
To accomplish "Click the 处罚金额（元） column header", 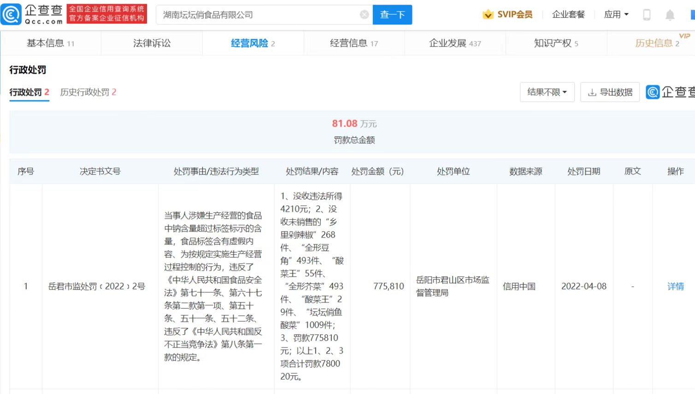I will pyautogui.click(x=377, y=171).
